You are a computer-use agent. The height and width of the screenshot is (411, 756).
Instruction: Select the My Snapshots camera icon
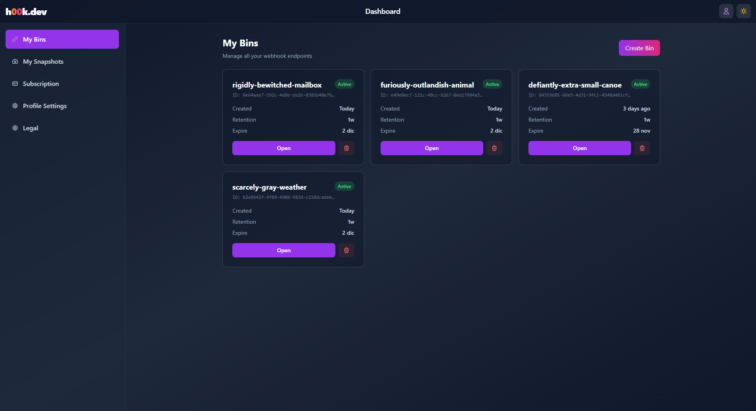(x=15, y=61)
